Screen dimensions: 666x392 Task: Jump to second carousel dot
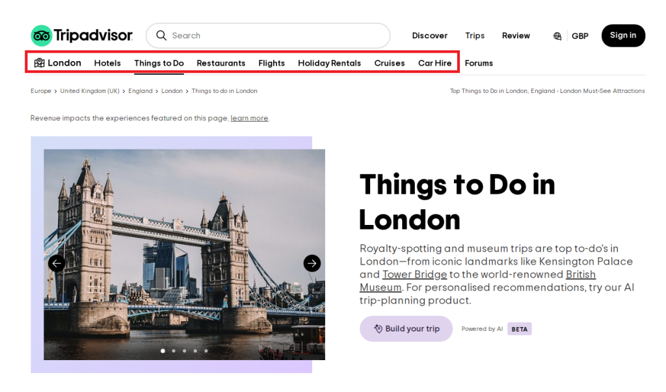pos(174,351)
